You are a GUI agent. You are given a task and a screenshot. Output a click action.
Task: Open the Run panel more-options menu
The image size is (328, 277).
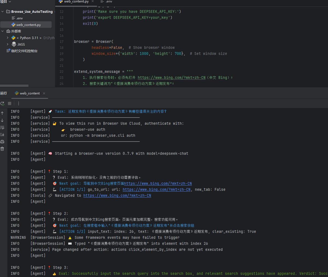(19, 103)
